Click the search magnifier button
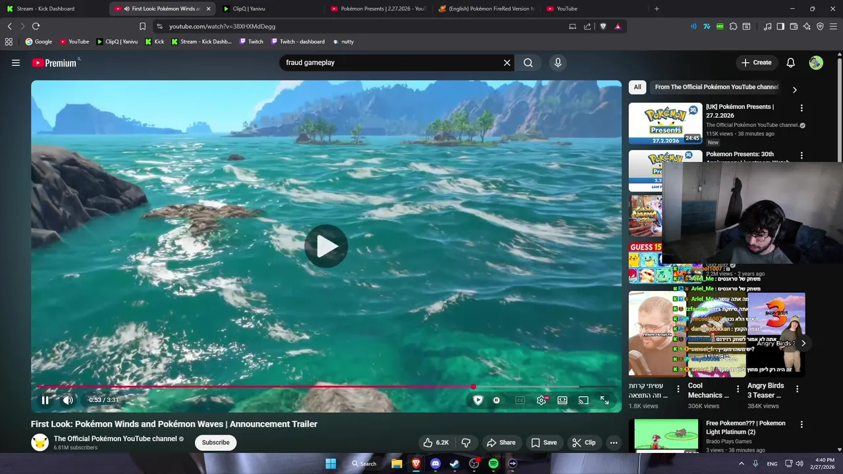This screenshot has height=474, width=843. pyautogui.click(x=528, y=63)
